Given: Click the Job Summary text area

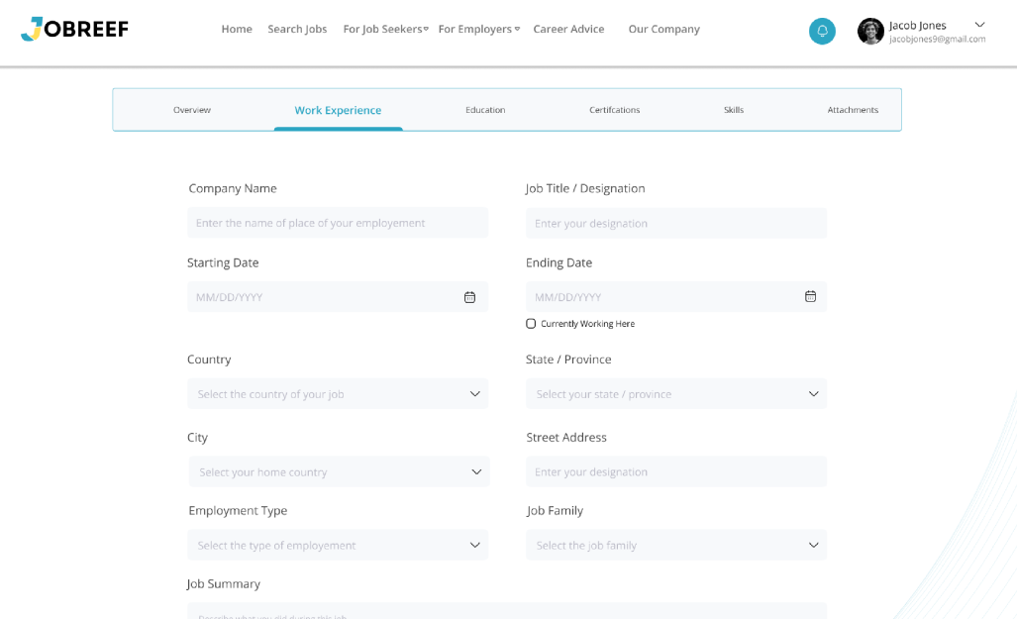Looking at the screenshot, I should (x=507, y=610).
